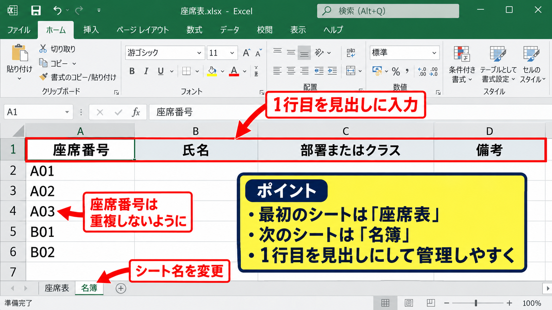This screenshot has width=552, height=310.
Task: Switch to page break preview in status bar
Action: coord(431,303)
